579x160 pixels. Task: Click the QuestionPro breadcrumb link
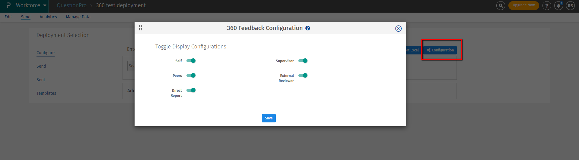pos(72,5)
